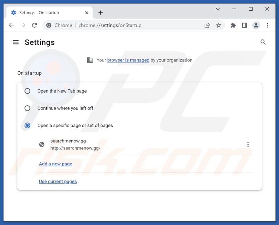Select Open the New Tab page
The width and height of the screenshot is (279, 225).
coord(28,91)
